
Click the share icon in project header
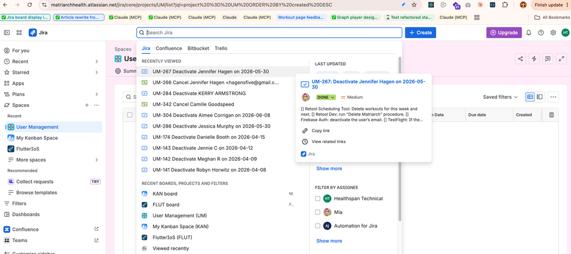[x=521, y=59]
